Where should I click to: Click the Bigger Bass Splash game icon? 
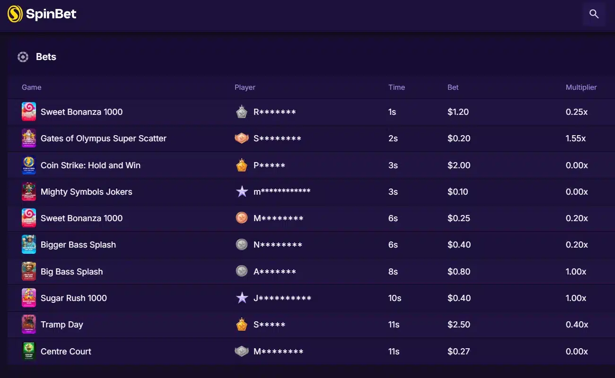[29, 245]
